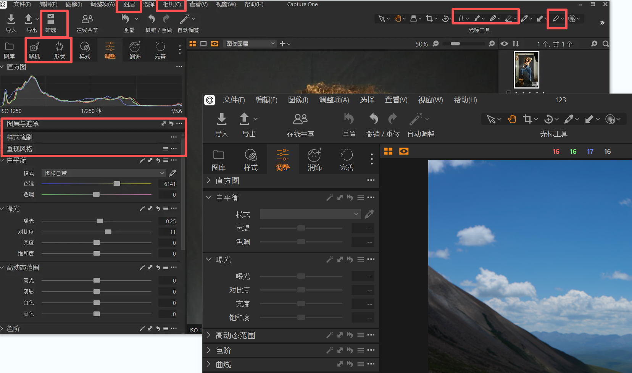Select the crop tool in front window
632x373 pixels.
[x=527, y=119]
